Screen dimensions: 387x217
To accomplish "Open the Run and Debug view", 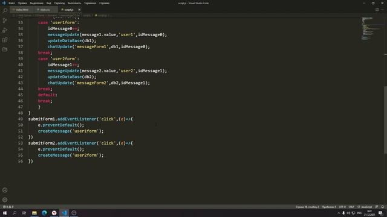I will point(5,30).
